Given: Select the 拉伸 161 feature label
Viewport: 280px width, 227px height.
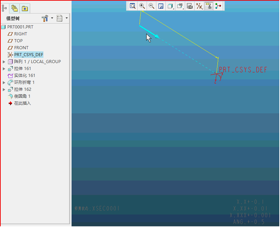Looking at the screenshot, I should tap(23, 69).
